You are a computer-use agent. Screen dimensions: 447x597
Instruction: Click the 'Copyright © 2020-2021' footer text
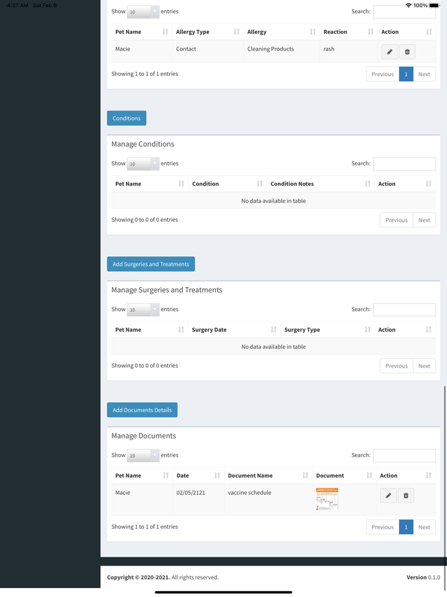139,577
